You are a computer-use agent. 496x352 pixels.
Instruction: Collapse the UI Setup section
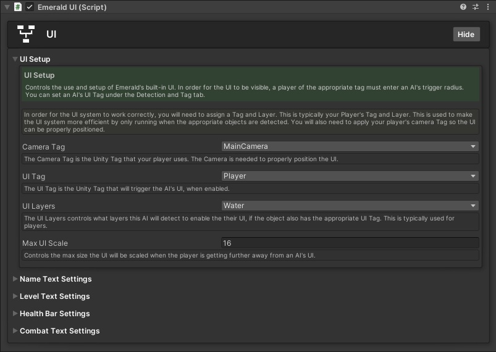(x=15, y=59)
